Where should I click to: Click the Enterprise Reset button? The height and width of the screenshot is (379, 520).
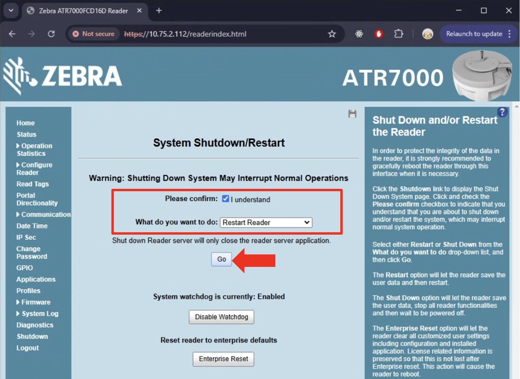223,359
